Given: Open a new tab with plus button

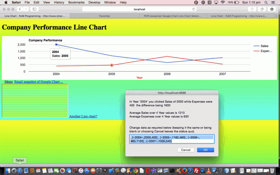Looking at the screenshot, I should click(276, 16).
